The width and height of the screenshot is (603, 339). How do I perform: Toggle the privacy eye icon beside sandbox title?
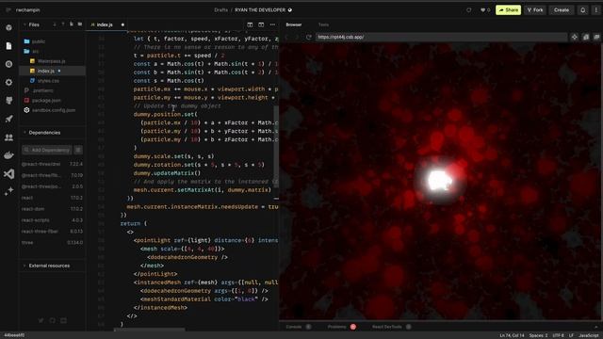coord(290,10)
